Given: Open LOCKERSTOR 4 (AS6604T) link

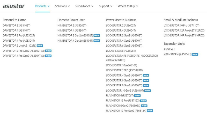Looking at the screenshot, I should tap(121, 31).
